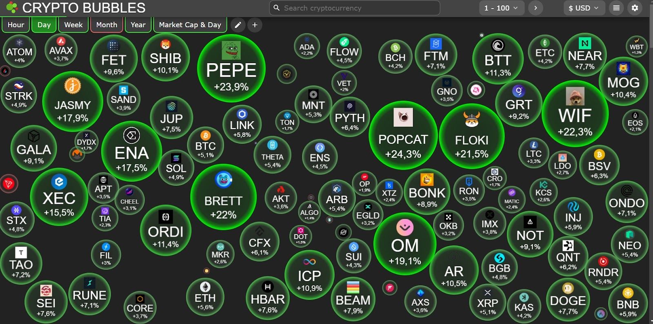
Task: Select the ICP bubble
Action: coord(309,275)
